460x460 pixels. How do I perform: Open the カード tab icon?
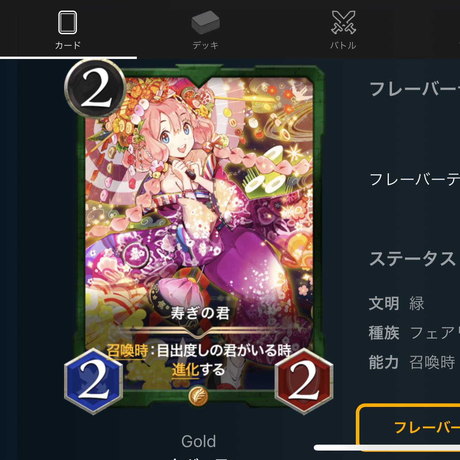tap(68, 22)
